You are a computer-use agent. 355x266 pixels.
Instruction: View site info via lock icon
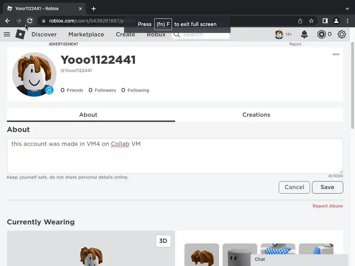pyautogui.click(x=44, y=21)
